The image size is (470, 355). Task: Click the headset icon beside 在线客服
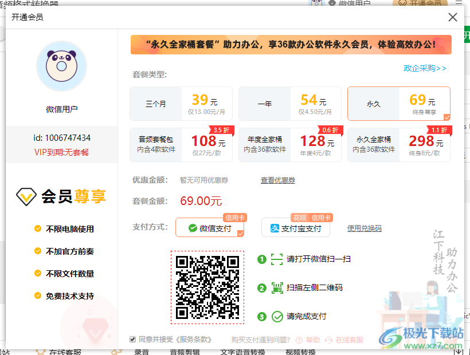(x=329, y=340)
